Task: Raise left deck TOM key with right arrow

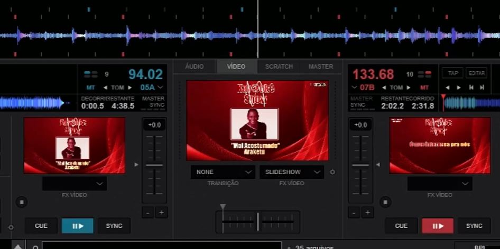Action: 130,88
